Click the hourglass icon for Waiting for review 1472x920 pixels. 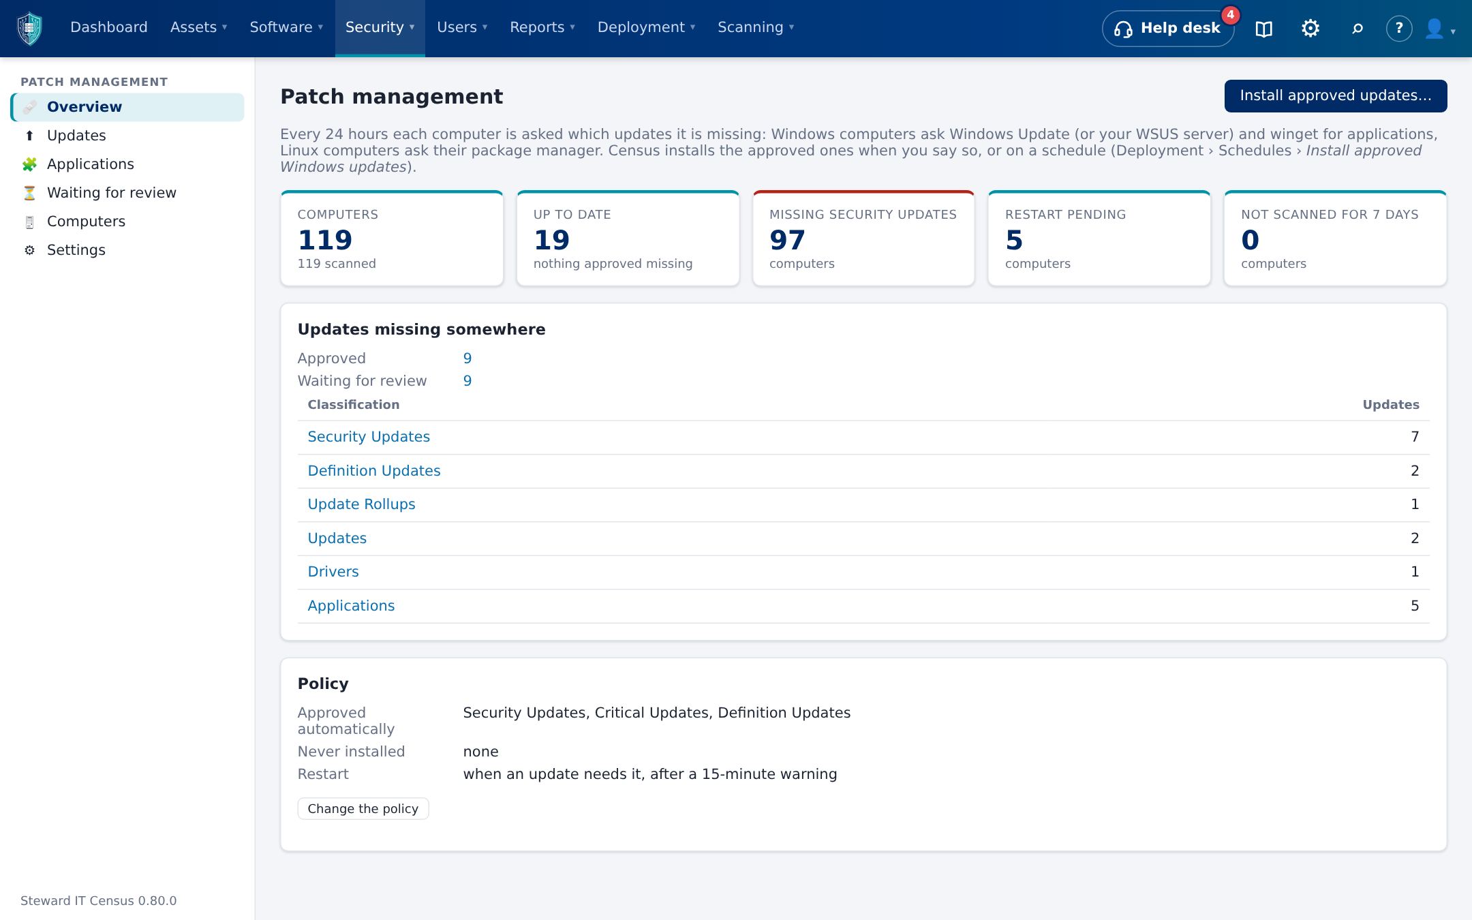click(x=29, y=193)
